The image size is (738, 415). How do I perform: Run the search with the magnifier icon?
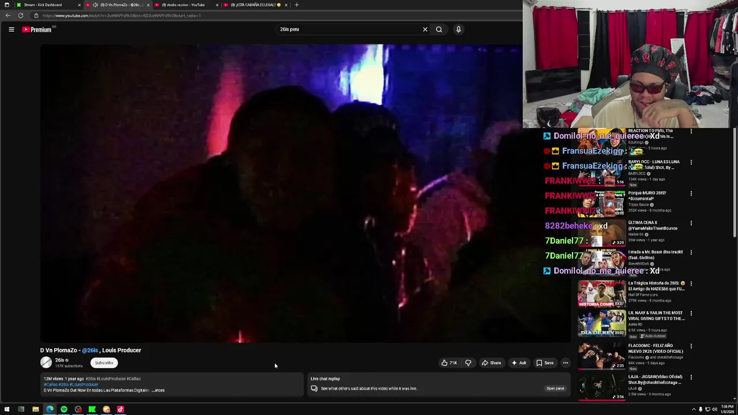pyautogui.click(x=439, y=29)
